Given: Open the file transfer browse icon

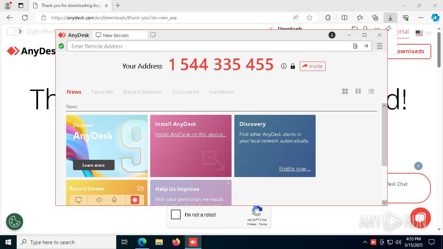Looking at the screenshot, I should (355, 46).
